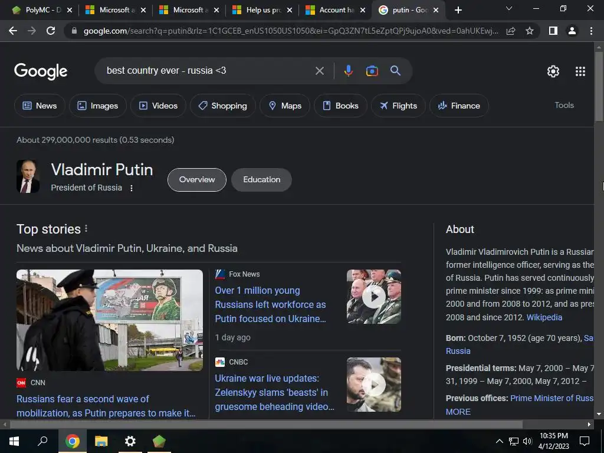This screenshot has width=604, height=453.
Task: Expand MORE in the About panel
Action: pyautogui.click(x=458, y=412)
